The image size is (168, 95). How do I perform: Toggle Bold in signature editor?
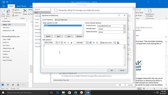(65, 43)
